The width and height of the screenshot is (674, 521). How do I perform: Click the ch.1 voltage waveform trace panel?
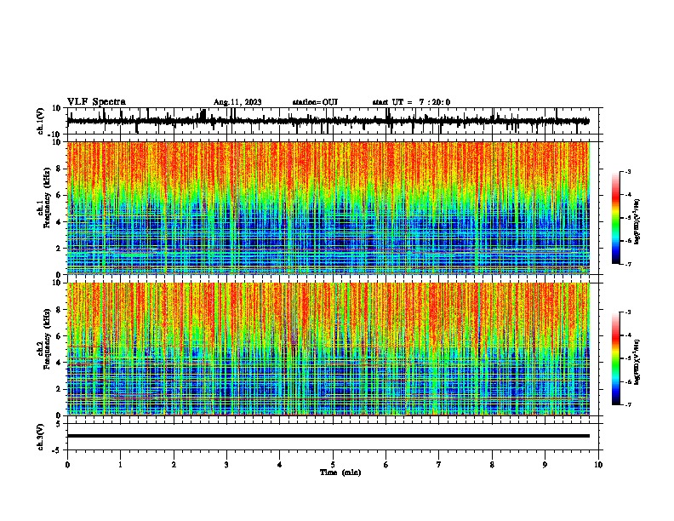(x=333, y=121)
